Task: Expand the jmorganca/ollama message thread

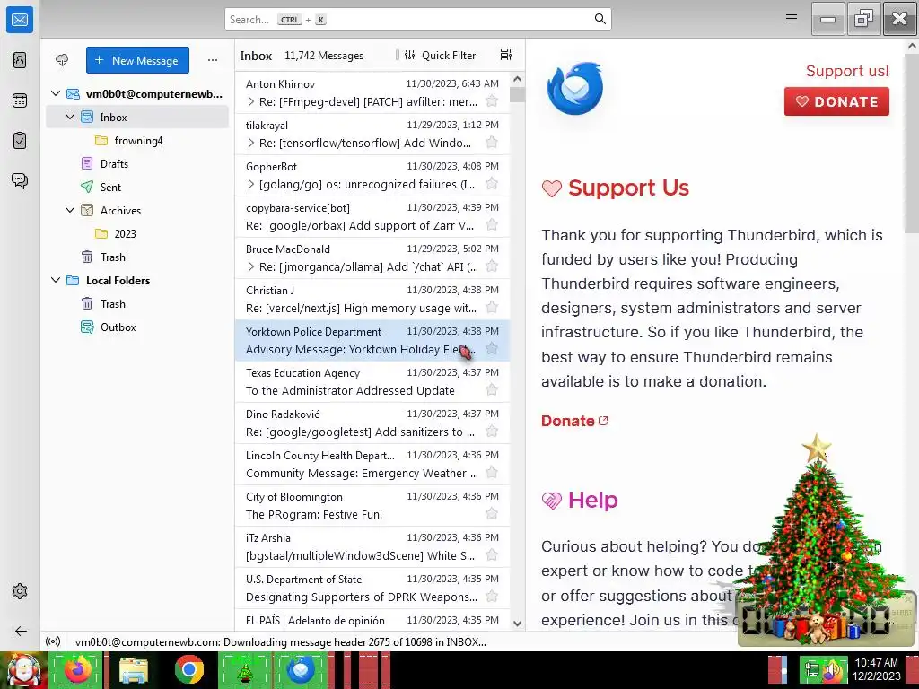Action: 251,266
